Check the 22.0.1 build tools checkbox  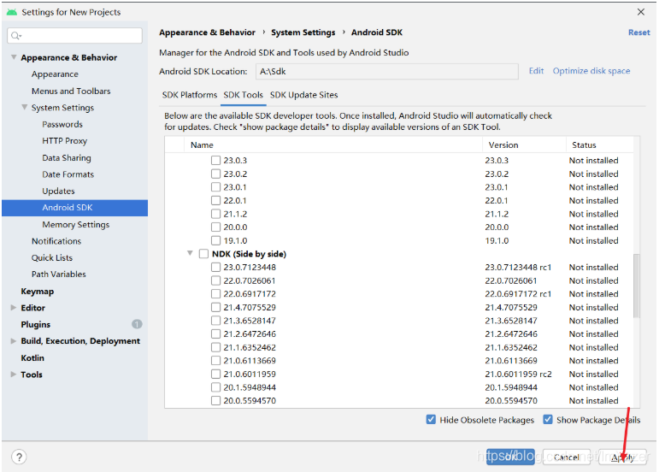click(x=215, y=200)
